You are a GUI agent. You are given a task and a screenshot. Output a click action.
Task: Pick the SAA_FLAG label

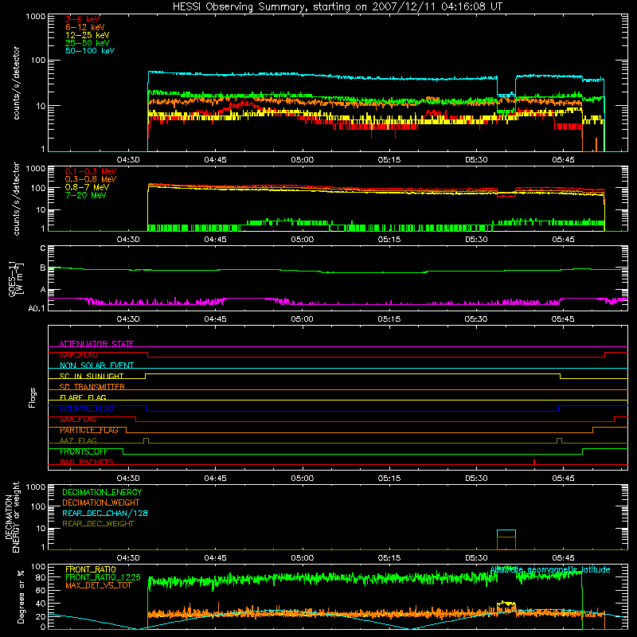78,420
